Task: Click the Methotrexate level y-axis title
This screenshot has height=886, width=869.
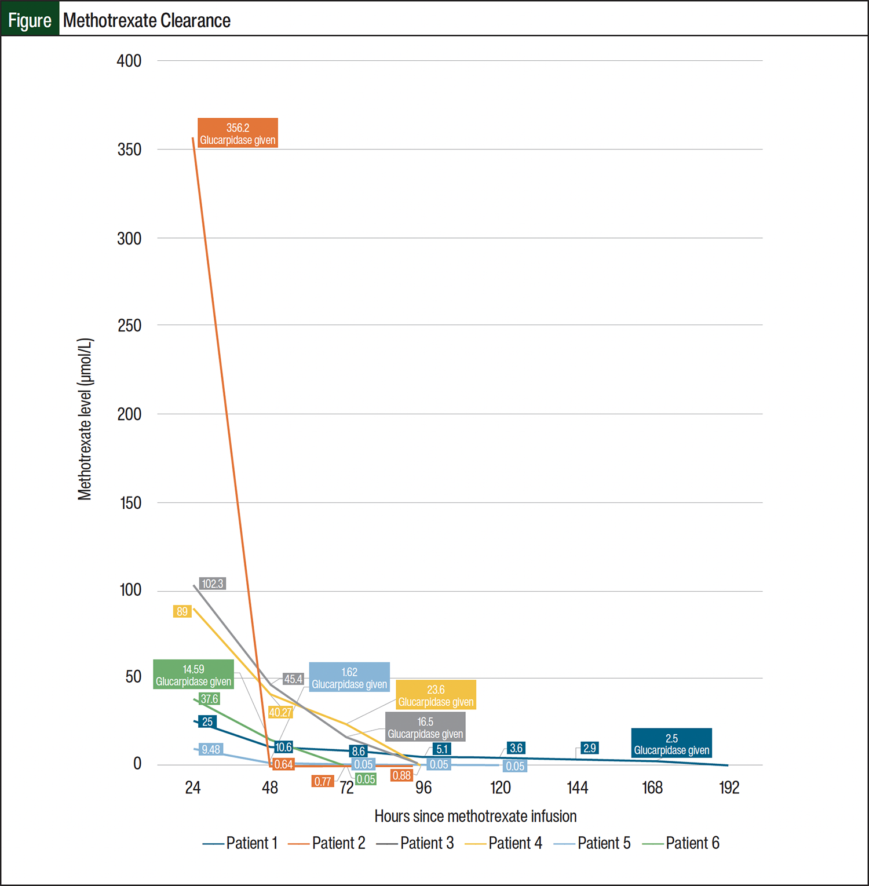Action: pyautogui.click(x=85, y=419)
